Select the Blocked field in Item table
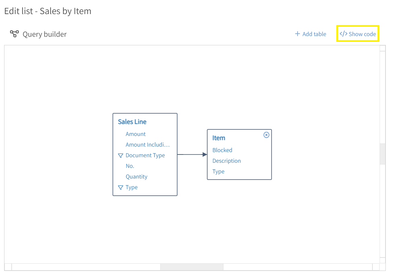This screenshot has height=275, width=393. [222, 150]
